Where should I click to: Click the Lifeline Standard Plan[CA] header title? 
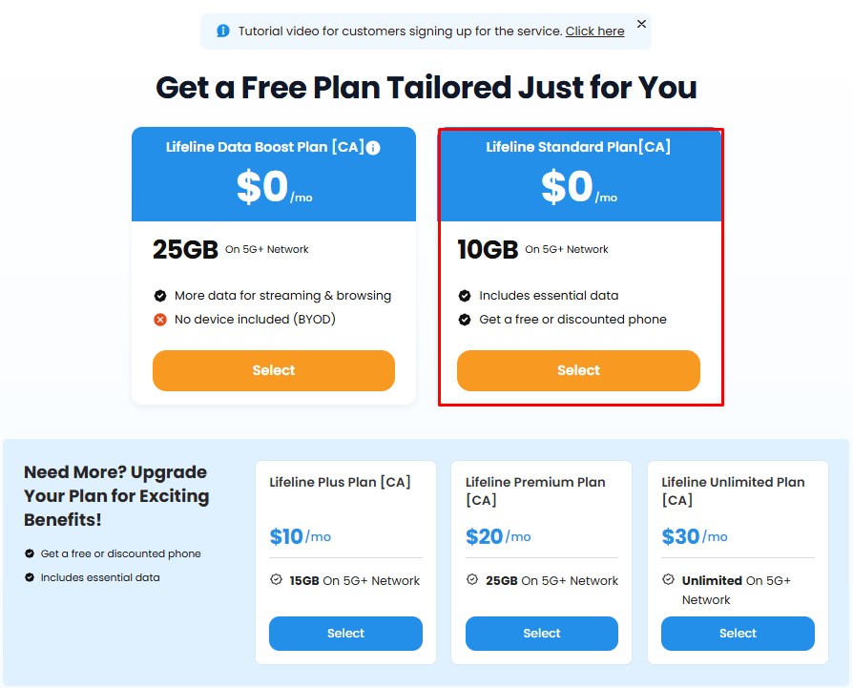coord(578,147)
